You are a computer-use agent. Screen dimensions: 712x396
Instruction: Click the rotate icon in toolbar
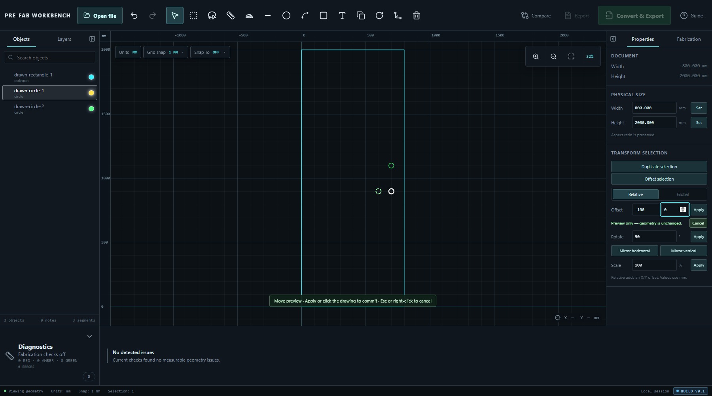pyautogui.click(x=379, y=15)
